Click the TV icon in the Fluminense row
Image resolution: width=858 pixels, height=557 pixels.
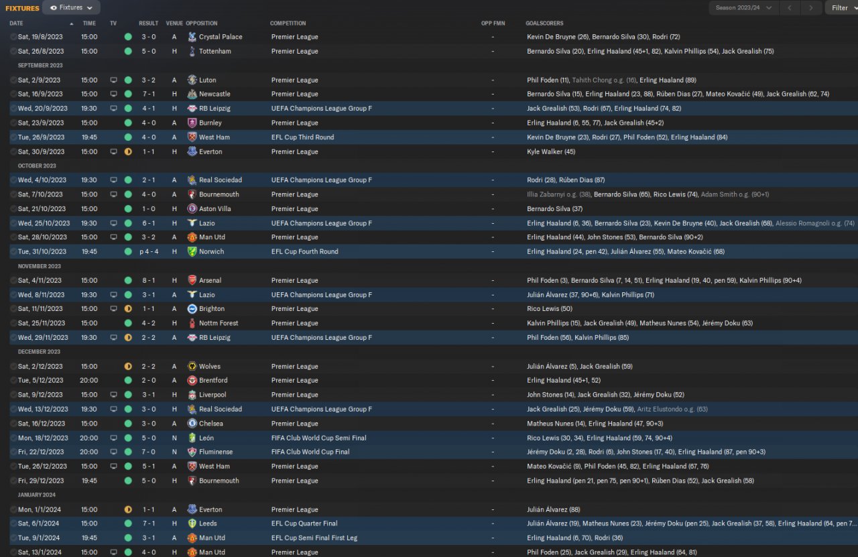(113, 452)
